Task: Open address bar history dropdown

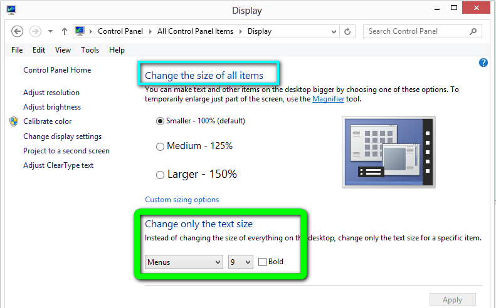Action: coord(334,31)
